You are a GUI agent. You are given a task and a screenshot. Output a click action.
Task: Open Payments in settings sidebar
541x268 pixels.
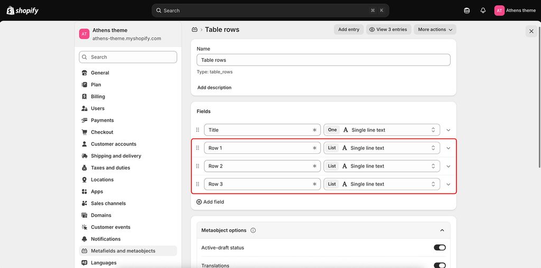tap(102, 120)
